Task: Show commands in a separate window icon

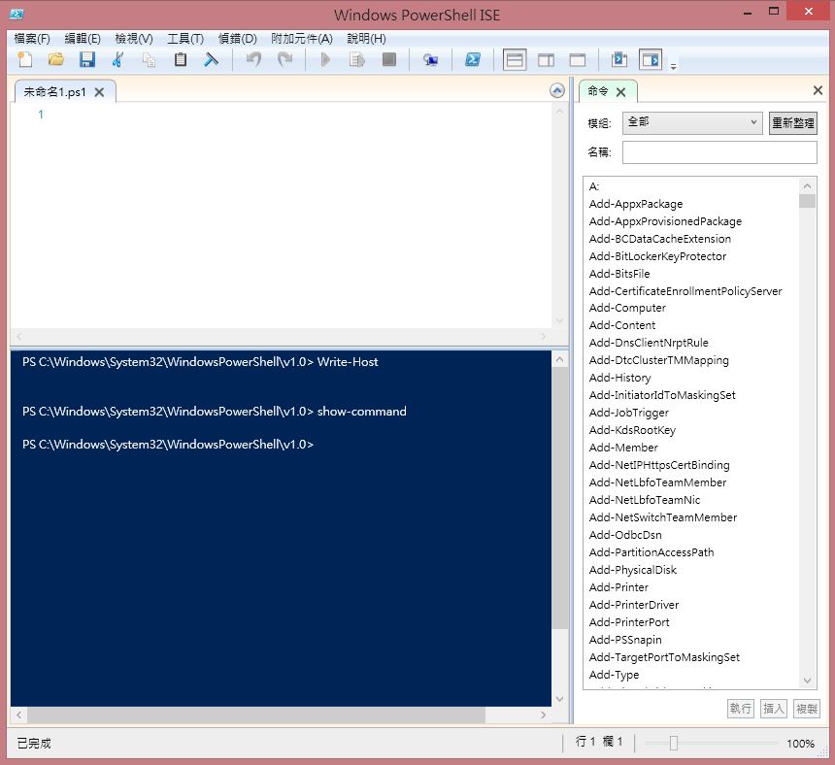Action: click(619, 59)
